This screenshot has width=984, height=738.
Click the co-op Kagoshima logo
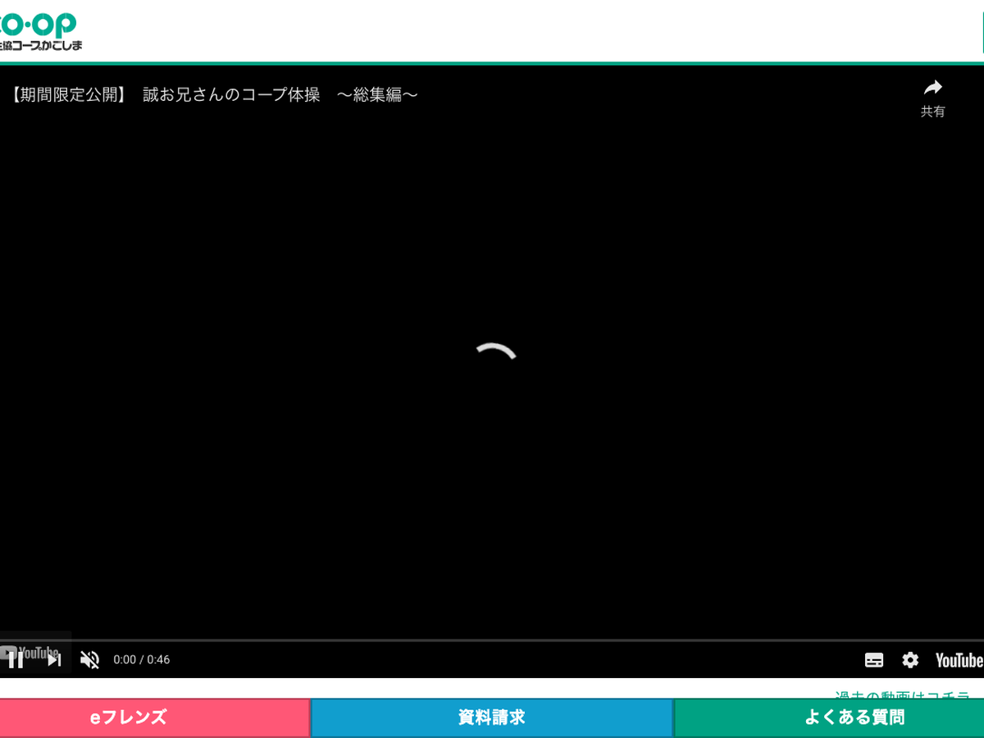pyautogui.click(x=41, y=31)
